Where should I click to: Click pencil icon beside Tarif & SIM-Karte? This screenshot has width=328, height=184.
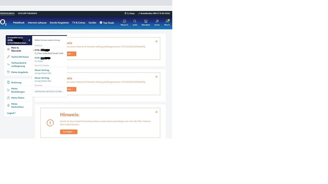click(8, 57)
